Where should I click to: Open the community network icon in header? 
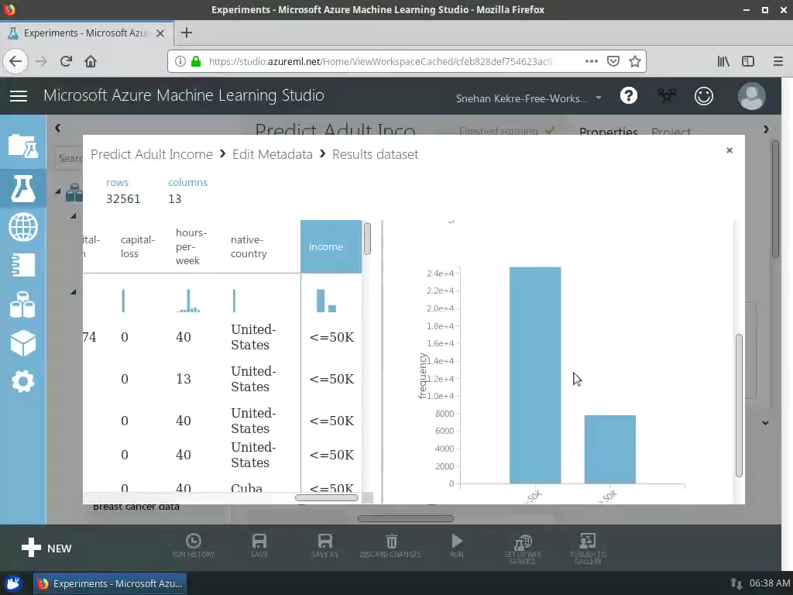coord(667,95)
